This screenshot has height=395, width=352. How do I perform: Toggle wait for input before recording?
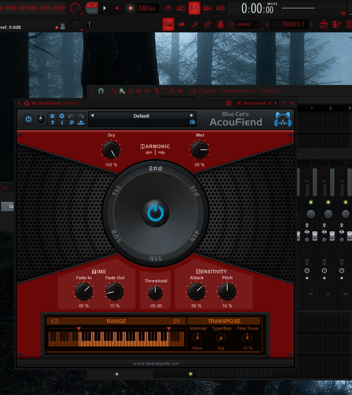[x=181, y=8]
